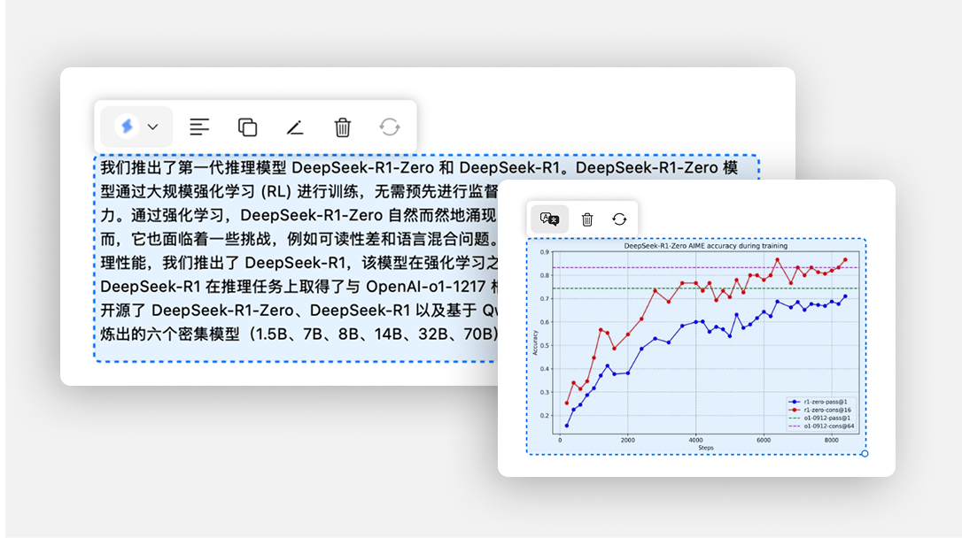Click the round resize handle at chart corner

[x=865, y=454]
